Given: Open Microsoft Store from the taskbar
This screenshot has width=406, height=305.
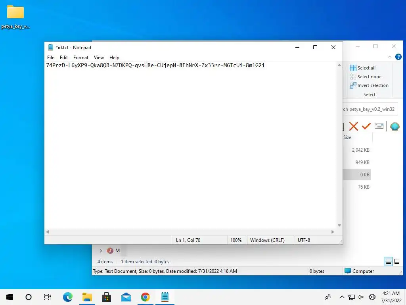Looking at the screenshot, I should [106, 297].
